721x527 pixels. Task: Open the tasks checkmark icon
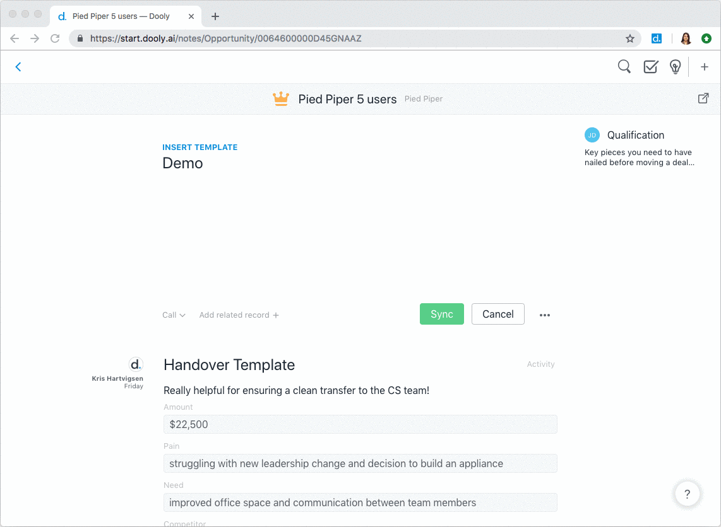tap(650, 67)
